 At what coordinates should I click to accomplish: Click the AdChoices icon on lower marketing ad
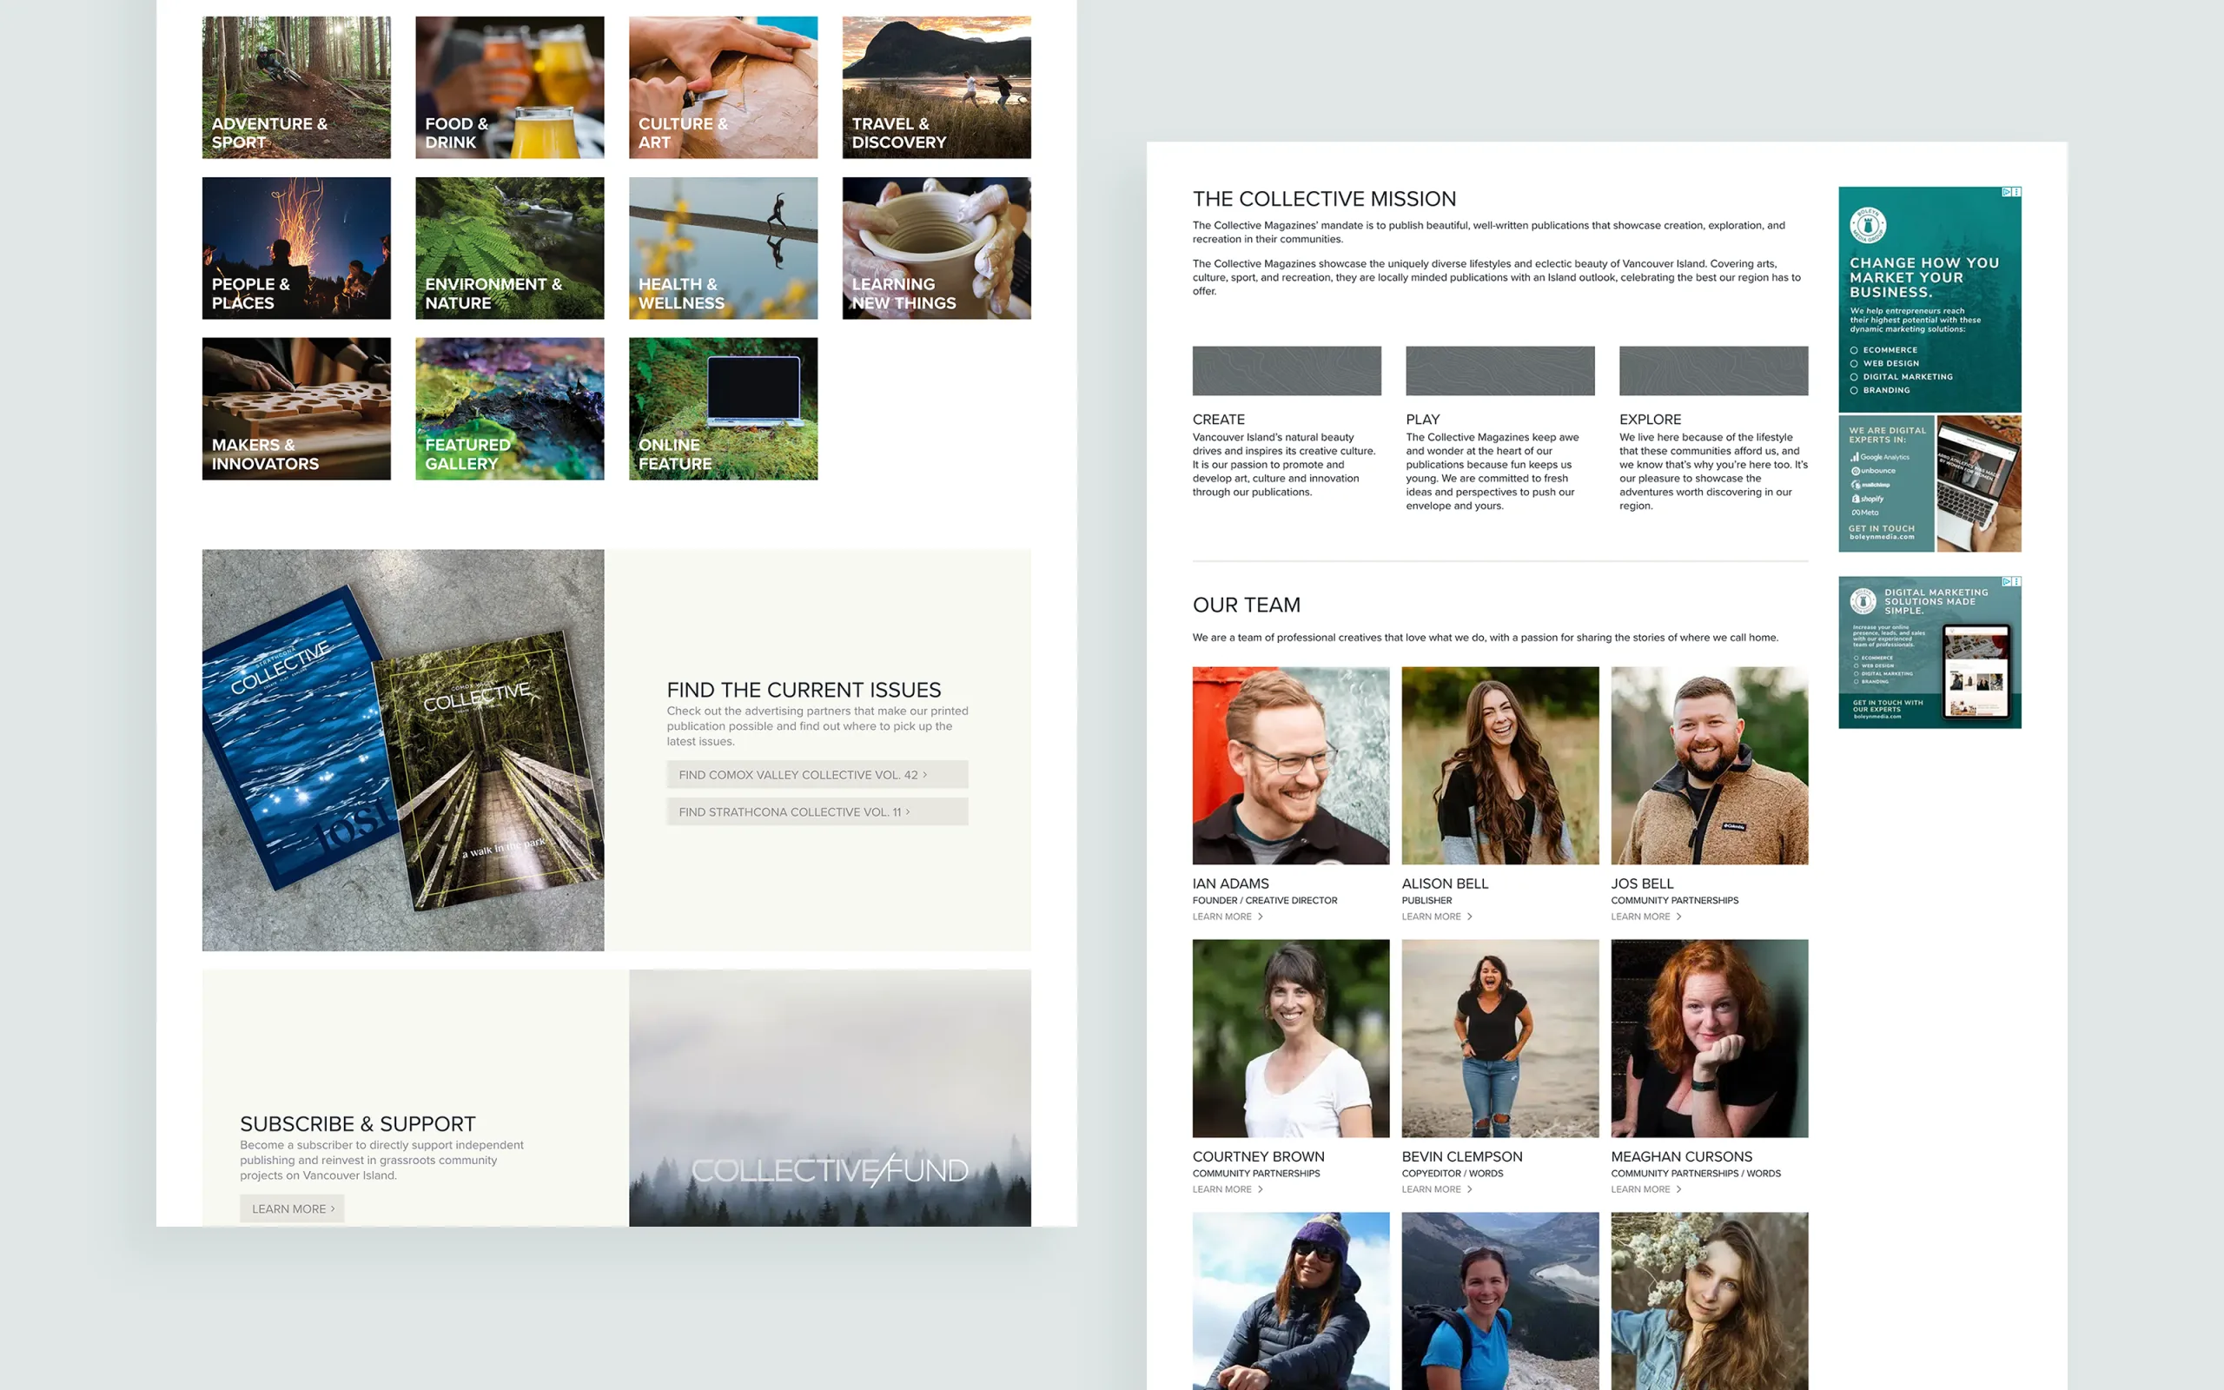(x=2007, y=582)
